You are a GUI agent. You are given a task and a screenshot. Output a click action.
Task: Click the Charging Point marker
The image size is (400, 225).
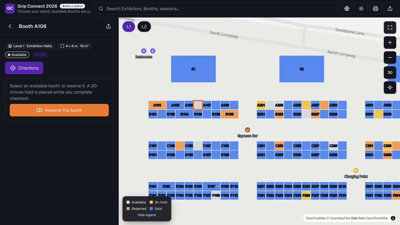point(356,170)
